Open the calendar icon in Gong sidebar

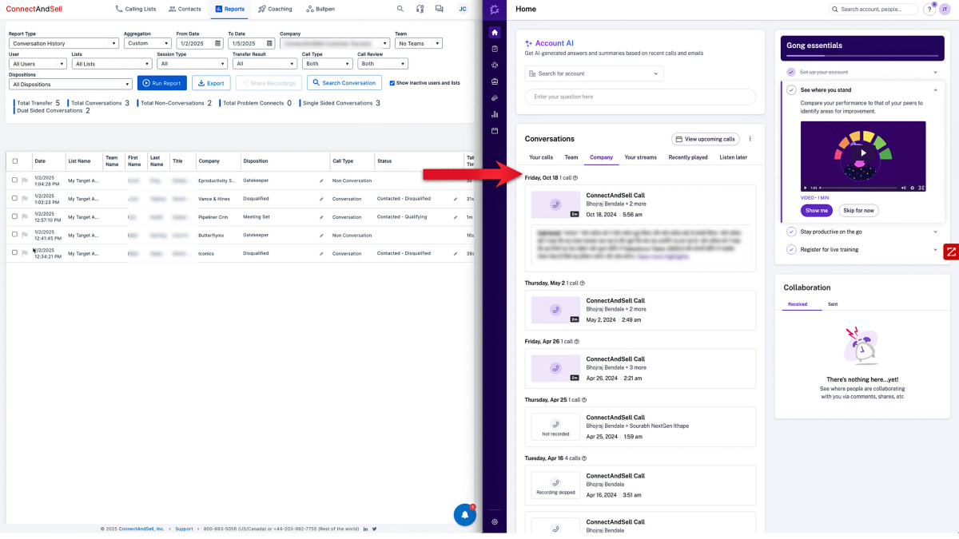click(x=495, y=131)
